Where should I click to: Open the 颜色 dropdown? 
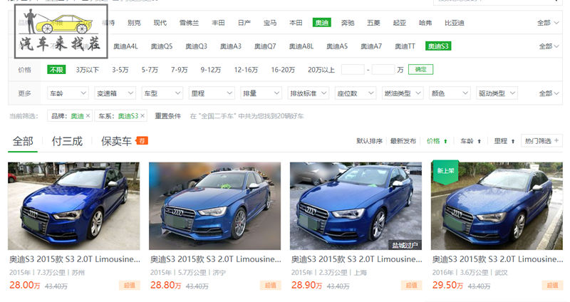(x=450, y=93)
